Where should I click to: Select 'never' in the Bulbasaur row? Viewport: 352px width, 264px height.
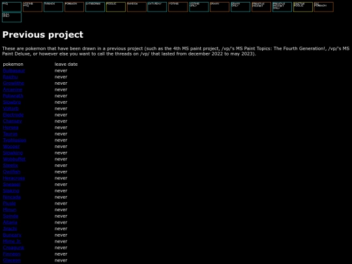61,70
